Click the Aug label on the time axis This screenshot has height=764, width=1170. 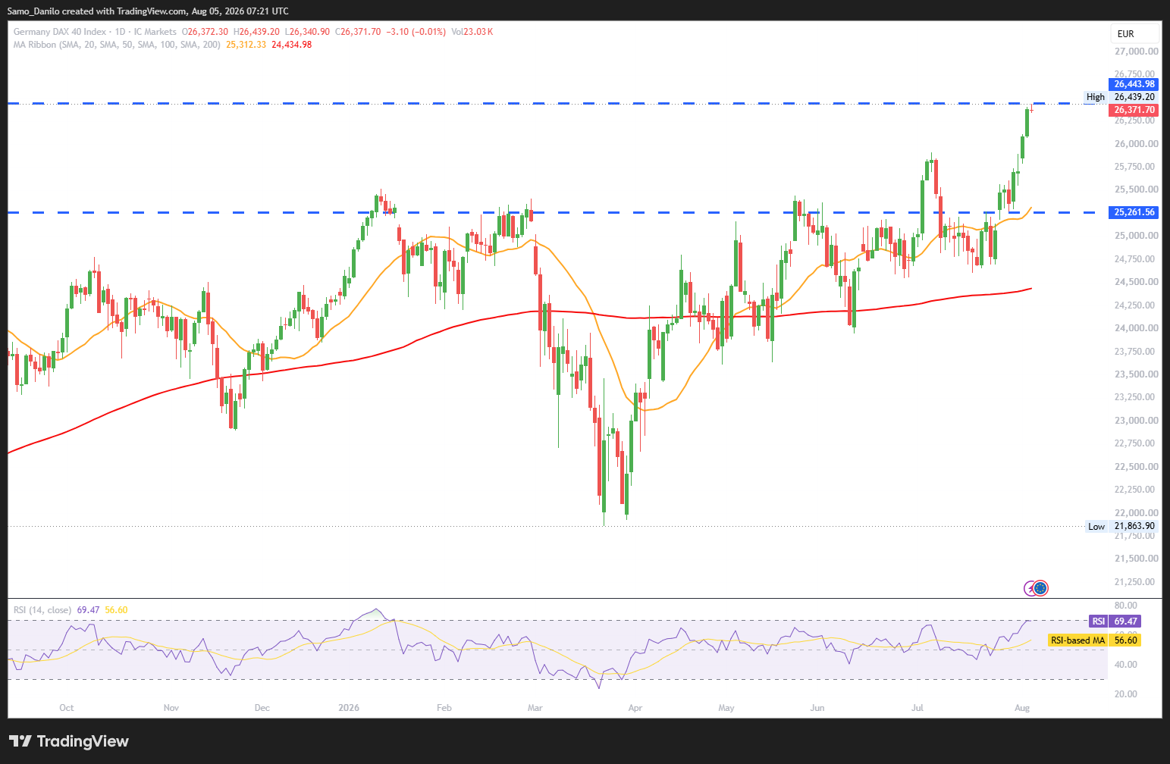(x=1022, y=708)
